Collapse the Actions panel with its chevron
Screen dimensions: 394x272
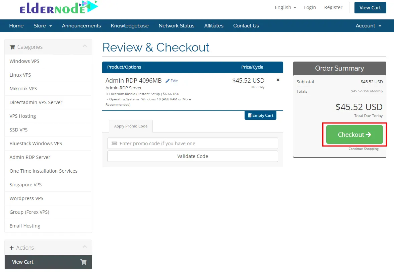85,247
